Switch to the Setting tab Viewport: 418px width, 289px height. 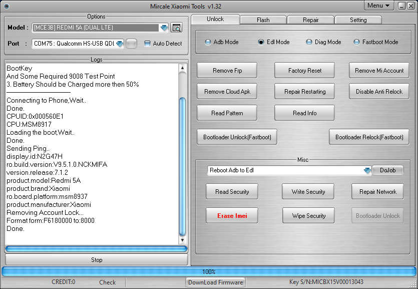(x=358, y=20)
